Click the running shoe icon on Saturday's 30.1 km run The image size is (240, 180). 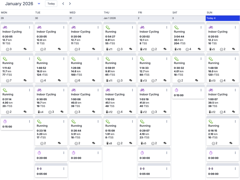click(176, 27)
